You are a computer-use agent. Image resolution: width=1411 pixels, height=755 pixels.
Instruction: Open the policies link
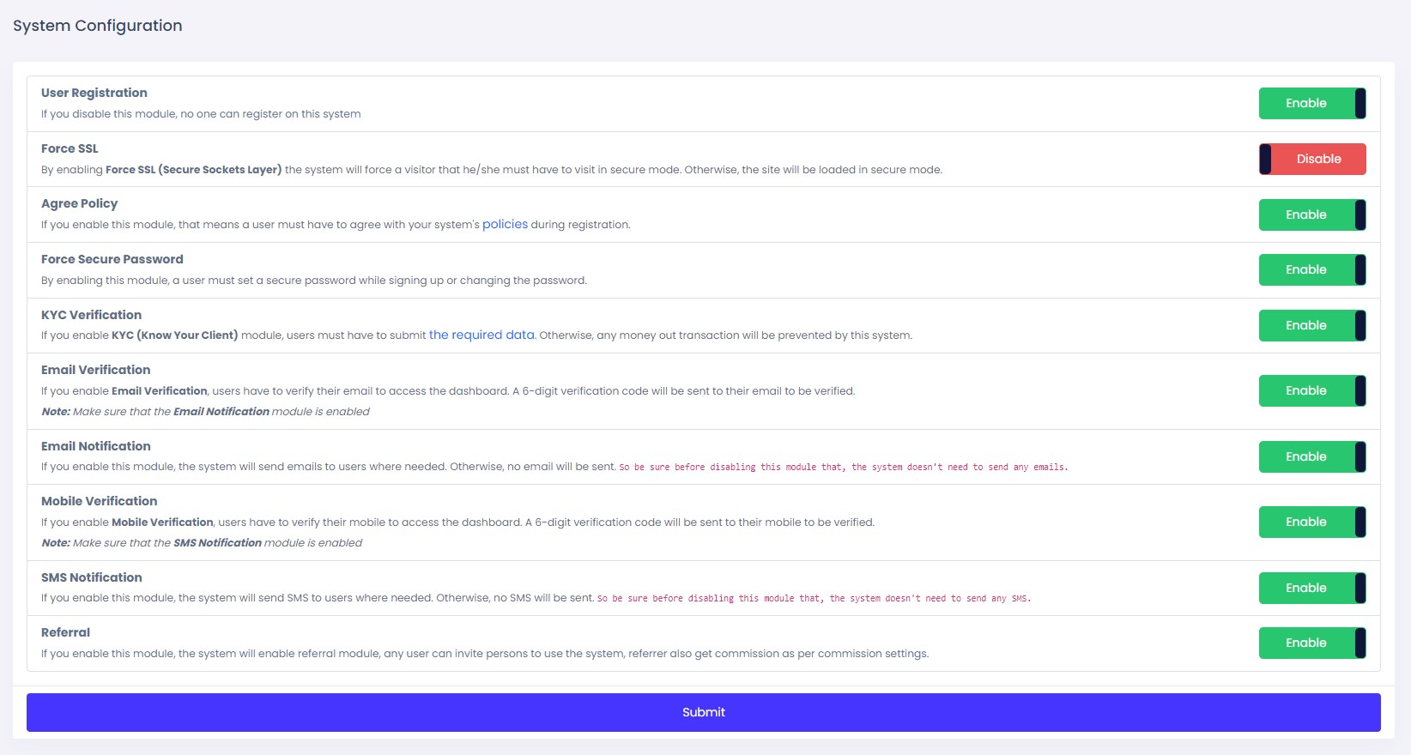[x=505, y=225]
